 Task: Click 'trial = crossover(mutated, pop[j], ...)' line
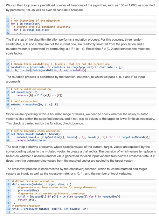pyautogui.click(x=50, y=209)
